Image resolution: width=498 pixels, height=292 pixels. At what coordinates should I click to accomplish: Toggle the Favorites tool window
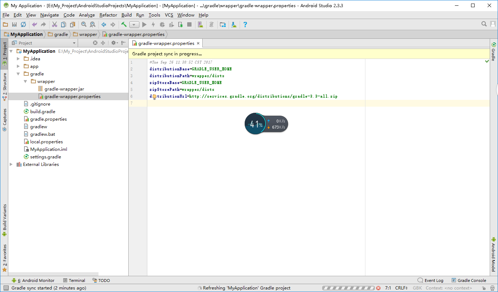tap(4, 258)
